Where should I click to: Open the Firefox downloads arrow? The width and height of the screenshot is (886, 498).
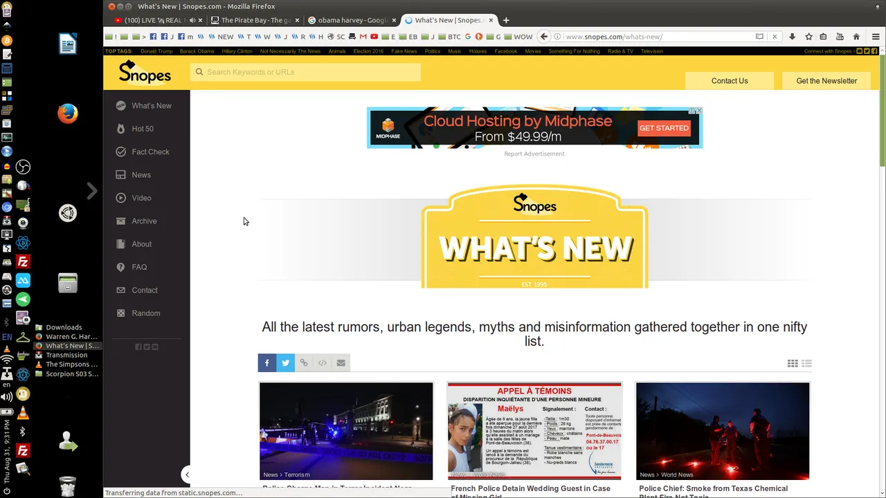coord(792,37)
